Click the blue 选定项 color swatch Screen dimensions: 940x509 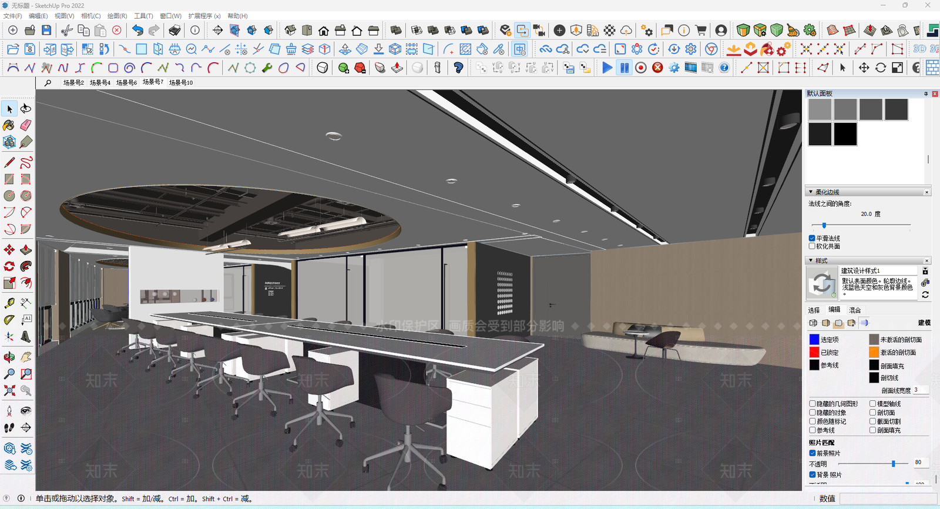click(814, 339)
